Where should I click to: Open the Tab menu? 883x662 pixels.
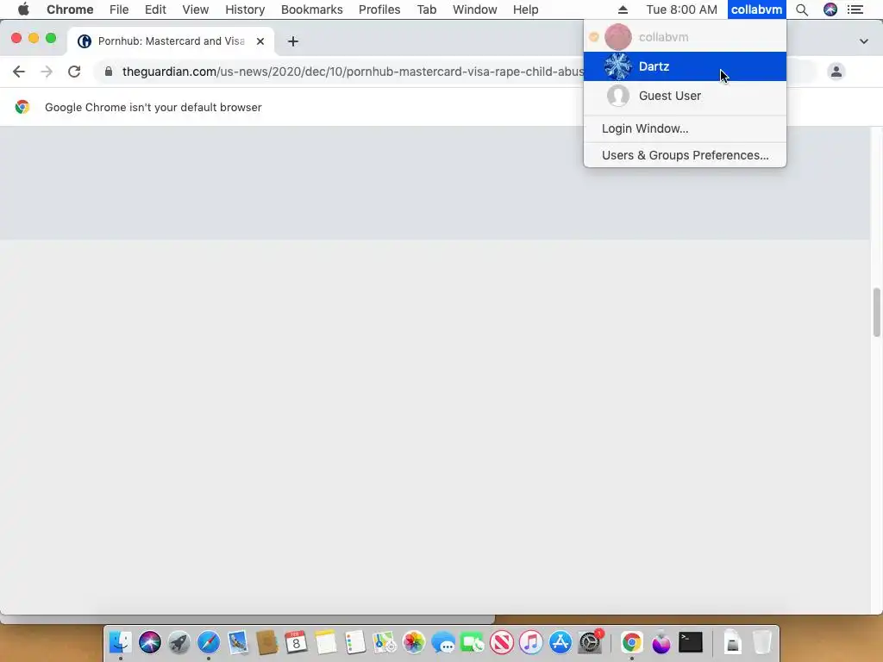[426, 9]
